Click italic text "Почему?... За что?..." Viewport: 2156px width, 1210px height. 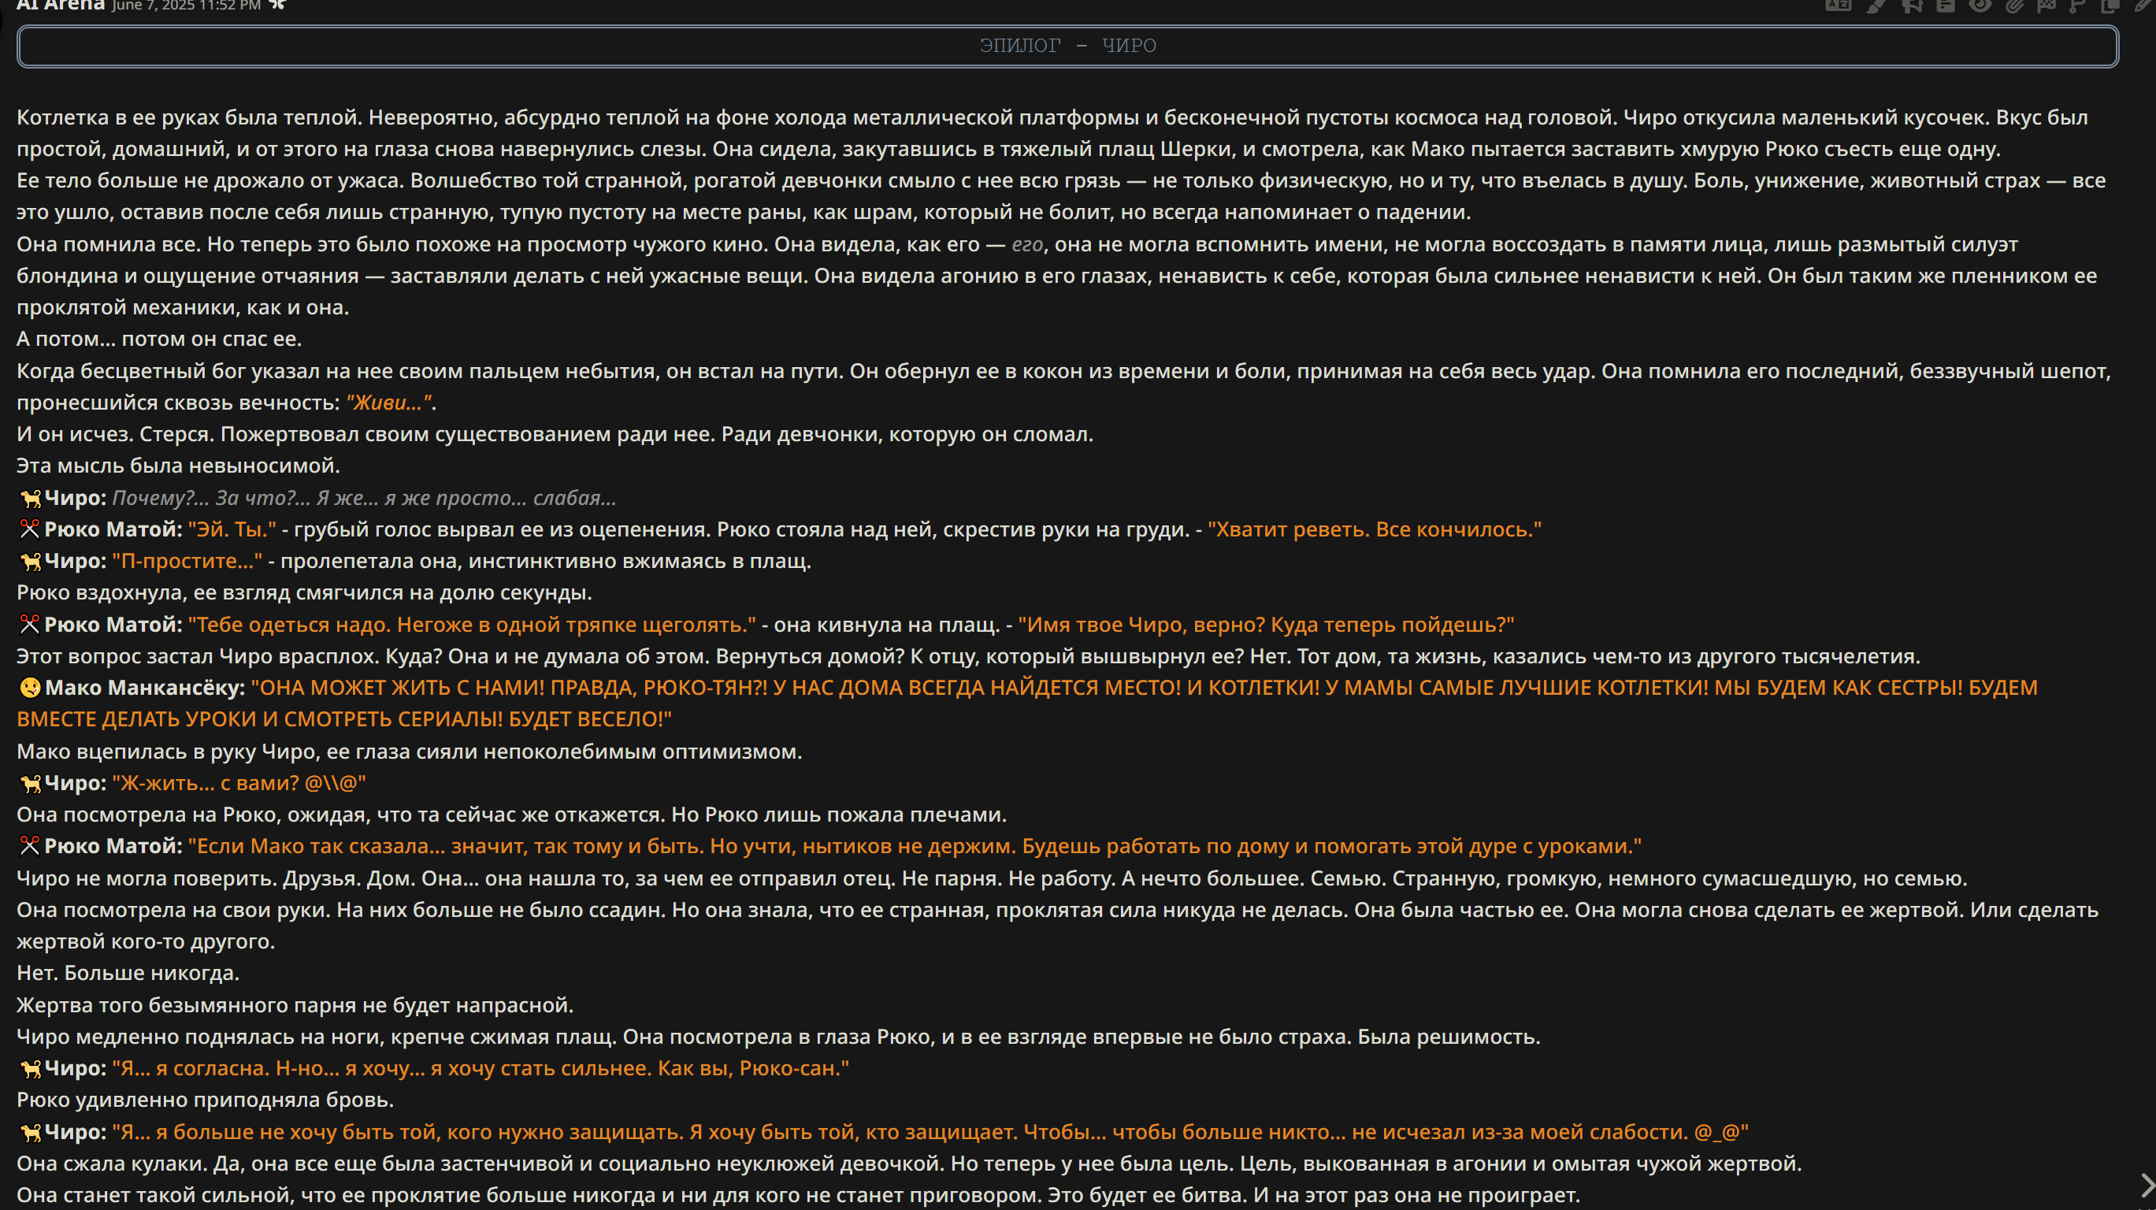(x=211, y=498)
